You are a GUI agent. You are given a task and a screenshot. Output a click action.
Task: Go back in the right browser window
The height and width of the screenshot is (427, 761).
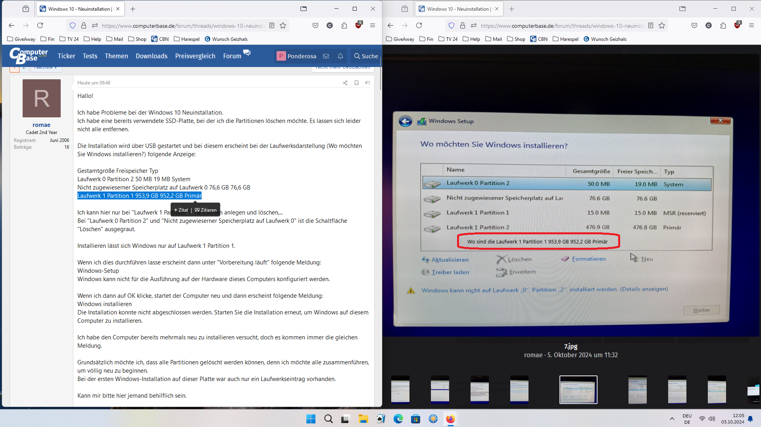click(x=390, y=25)
